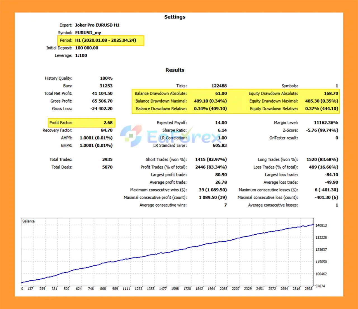The width and height of the screenshot is (358, 309).
Task: Click the Initial Deposit value 100 000.00
Action: pos(86,48)
